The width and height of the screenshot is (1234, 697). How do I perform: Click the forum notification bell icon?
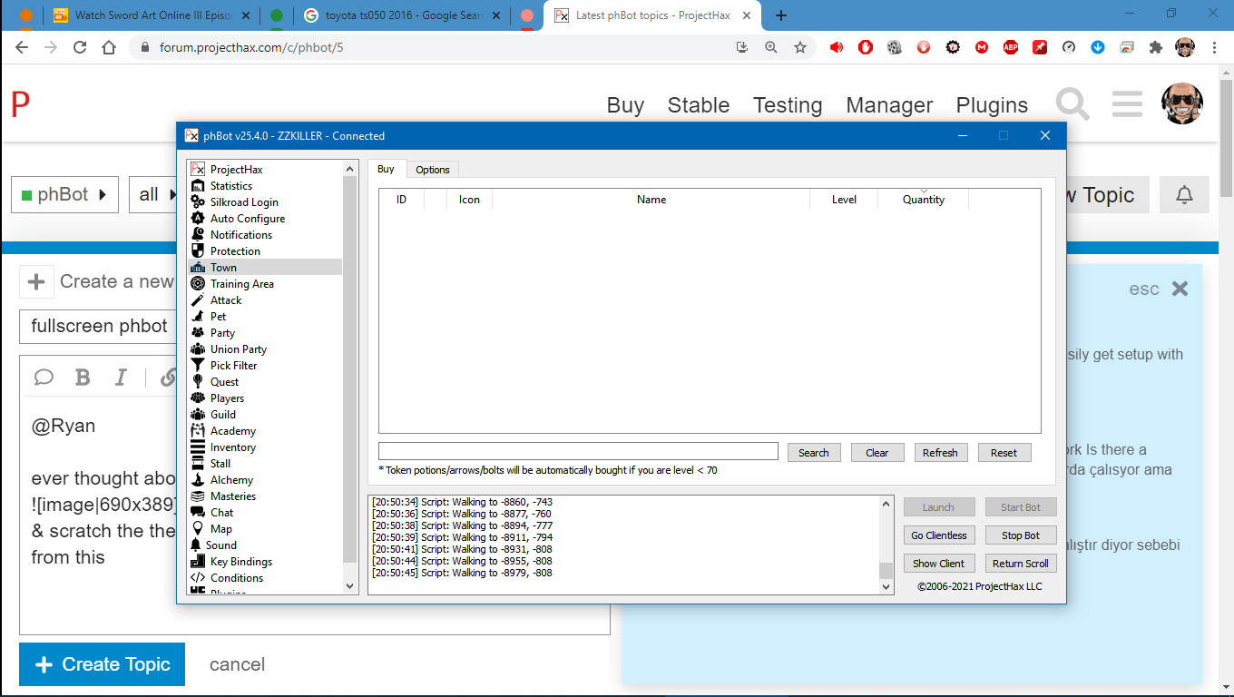(1184, 195)
